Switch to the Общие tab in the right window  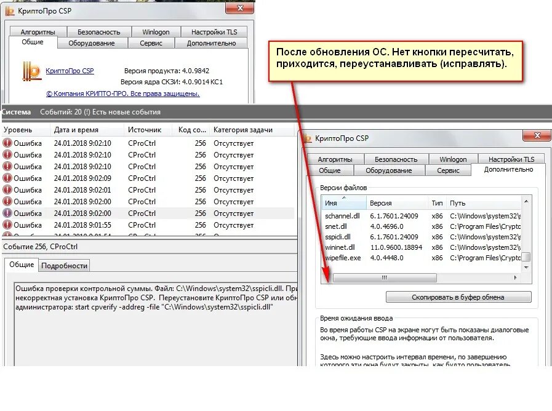[330, 170]
